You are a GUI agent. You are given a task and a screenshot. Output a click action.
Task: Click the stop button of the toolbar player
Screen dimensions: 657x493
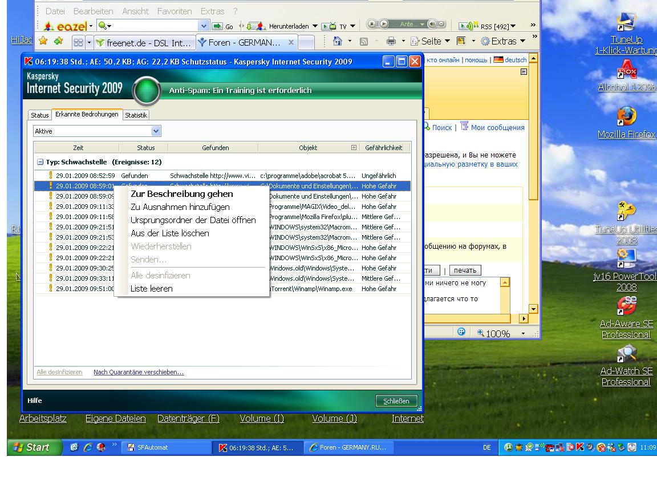click(372, 24)
